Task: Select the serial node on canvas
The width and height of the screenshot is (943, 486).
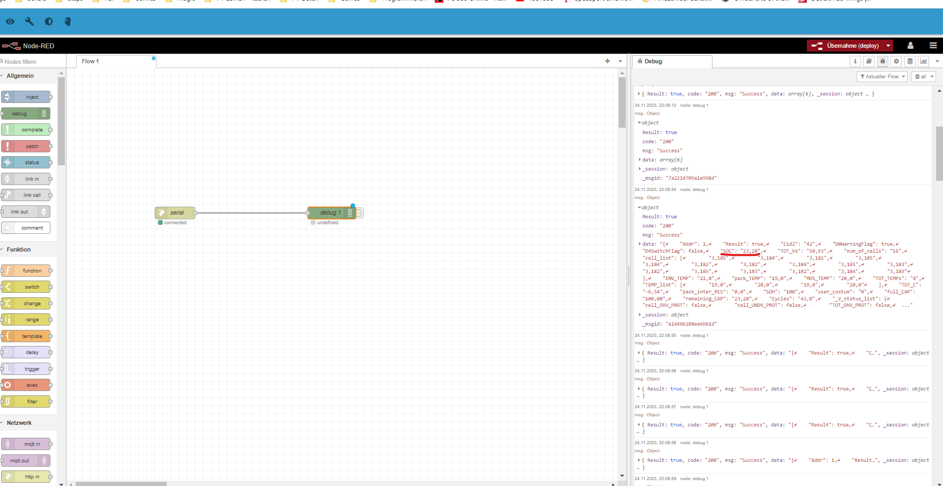Action: tap(175, 213)
